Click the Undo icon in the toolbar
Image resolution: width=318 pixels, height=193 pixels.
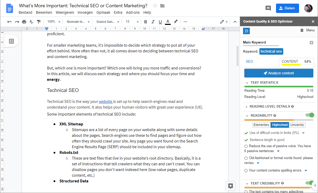(10, 22)
